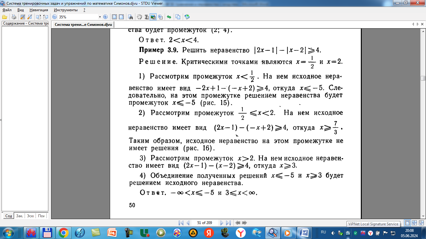Open Microsoft Word from taskbar
This screenshot has width=426, height=239.
[x=304, y=232]
